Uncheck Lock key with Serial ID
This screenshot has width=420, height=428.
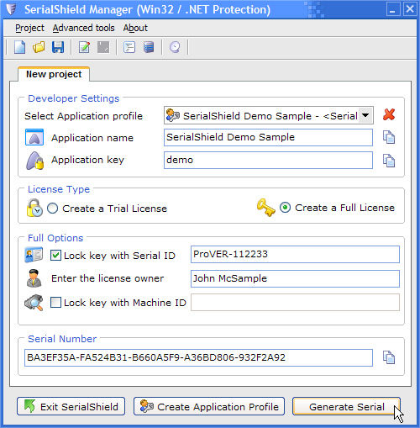[55, 256]
